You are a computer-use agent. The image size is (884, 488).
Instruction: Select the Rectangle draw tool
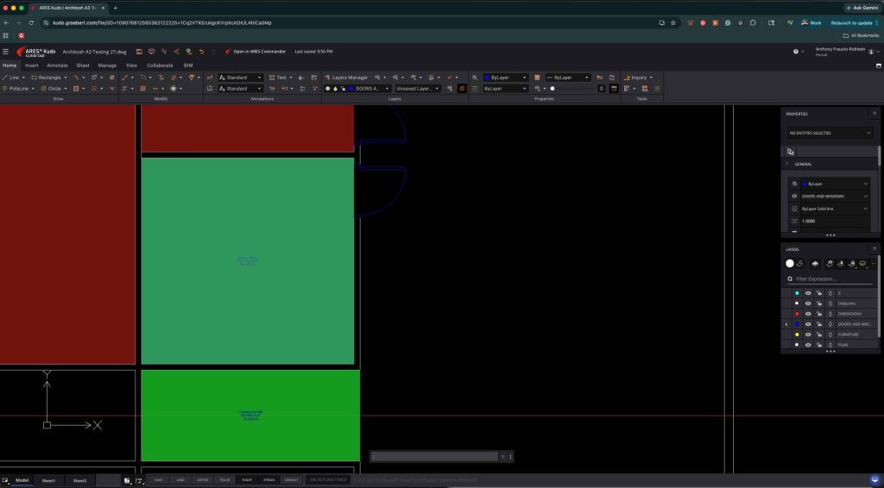(47, 77)
